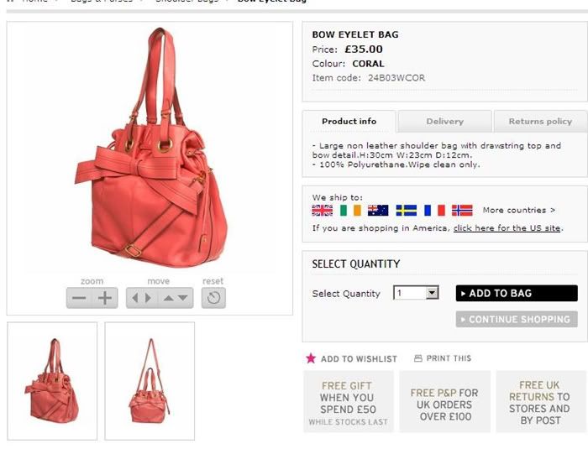
Task: Switch to the Delivery tab
Action: pos(444,122)
